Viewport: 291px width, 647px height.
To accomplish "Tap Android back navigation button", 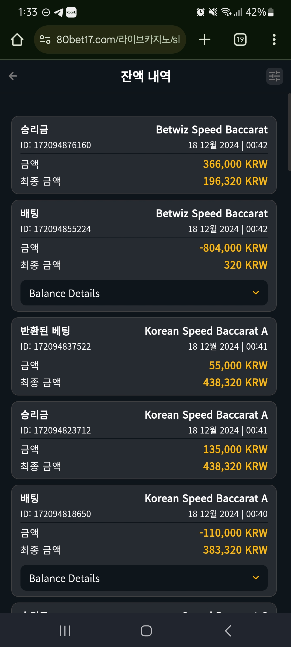I will point(228,631).
